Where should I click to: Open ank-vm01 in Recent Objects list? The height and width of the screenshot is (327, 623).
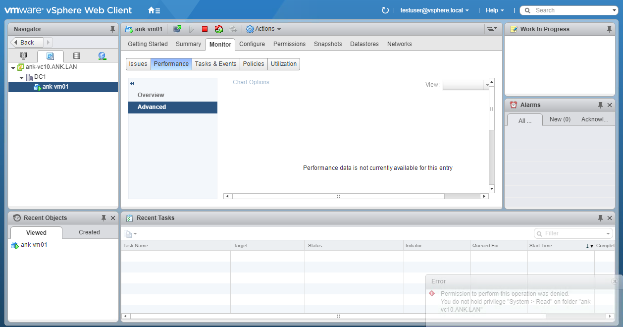coord(34,245)
